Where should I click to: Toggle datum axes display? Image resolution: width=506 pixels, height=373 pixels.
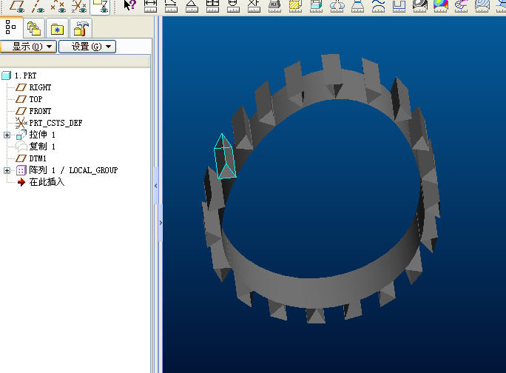pyautogui.click(x=38, y=7)
